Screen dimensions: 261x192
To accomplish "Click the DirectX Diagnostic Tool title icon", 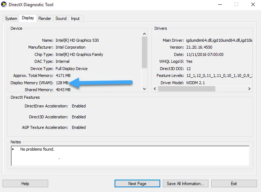I will click(4, 4).
